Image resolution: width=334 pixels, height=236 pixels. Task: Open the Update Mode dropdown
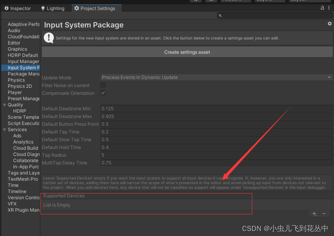tap(216, 77)
